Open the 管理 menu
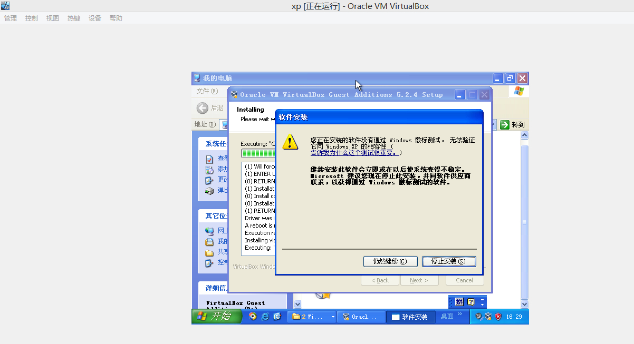The height and width of the screenshot is (344, 634). (x=11, y=18)
